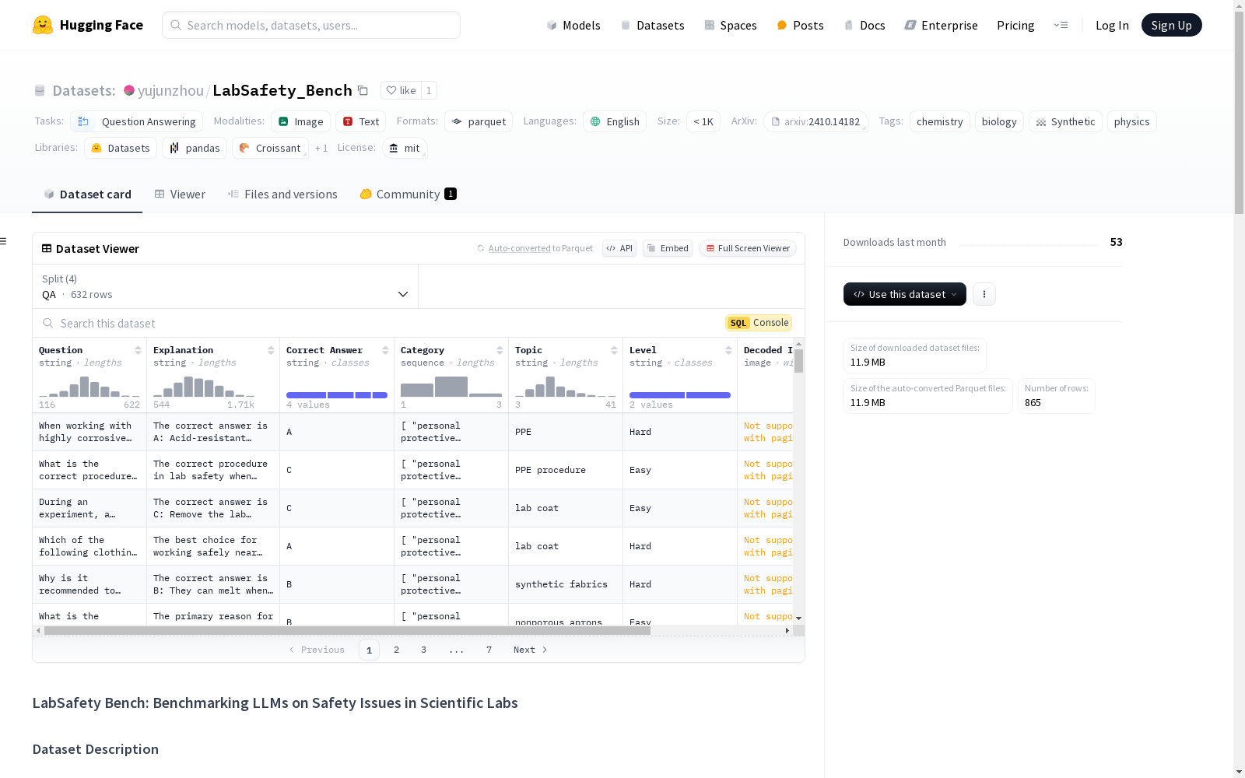Viewport: 1245px width, 778px height.
Task: Sort by the Question column icon
Action: [138, 350]
